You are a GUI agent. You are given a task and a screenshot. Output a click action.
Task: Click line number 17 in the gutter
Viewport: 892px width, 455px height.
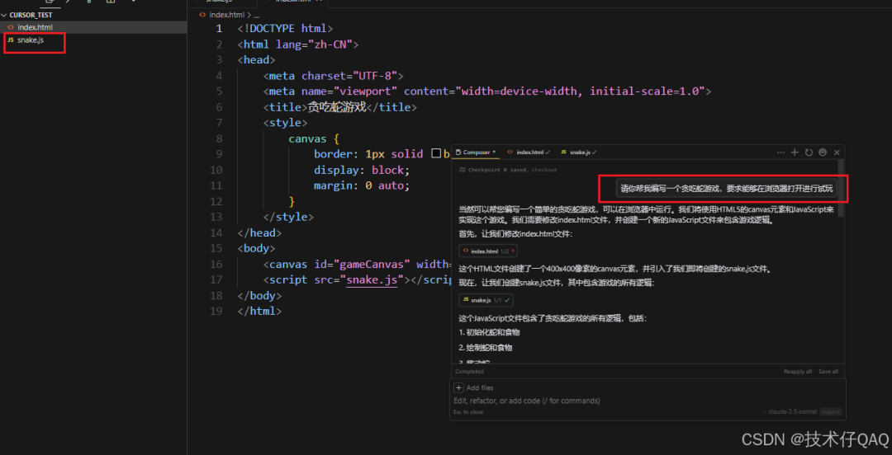coord(216,279)
